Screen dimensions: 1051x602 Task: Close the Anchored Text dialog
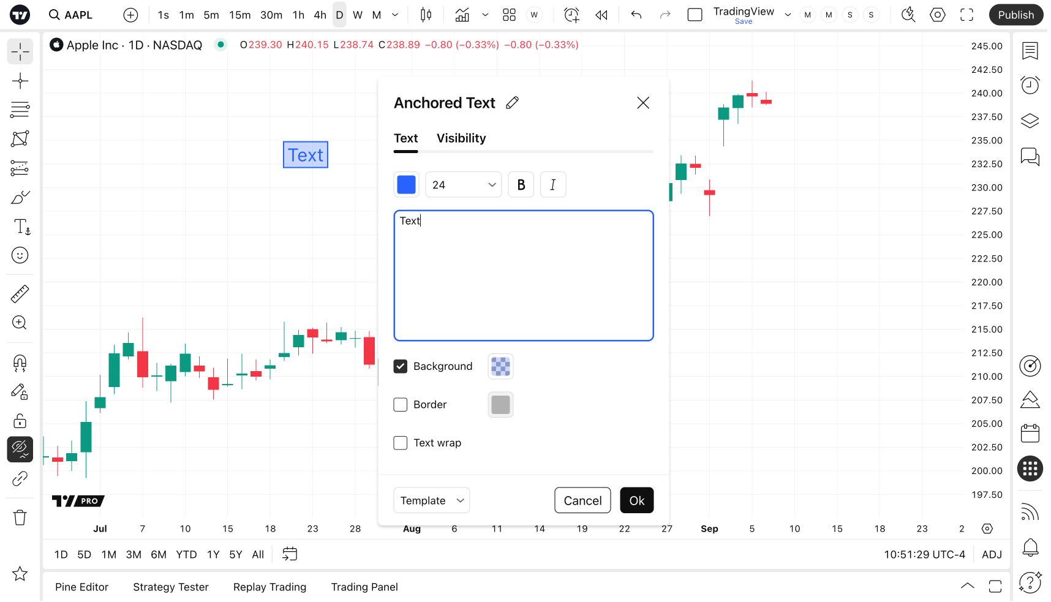(643, 103)
